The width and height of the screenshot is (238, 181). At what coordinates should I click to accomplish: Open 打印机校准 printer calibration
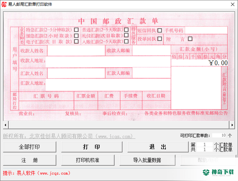pyautogui.click(x=88, y=160)
